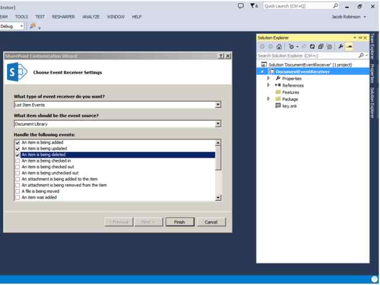Check 'A file is being moved'
Screen dimensions: 380x285
click(x=18, y=192)
